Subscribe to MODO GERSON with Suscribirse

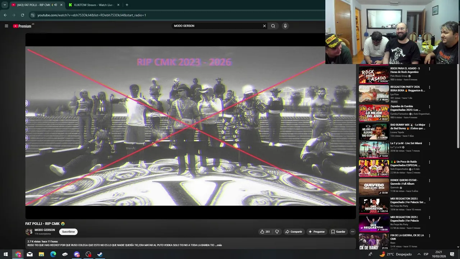pos(68,232)
